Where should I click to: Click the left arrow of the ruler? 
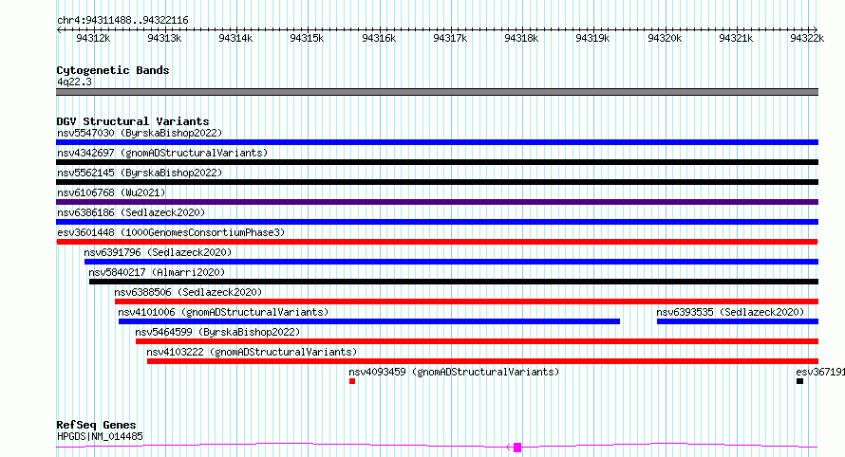pyautogui.click(x=59, y=29)
